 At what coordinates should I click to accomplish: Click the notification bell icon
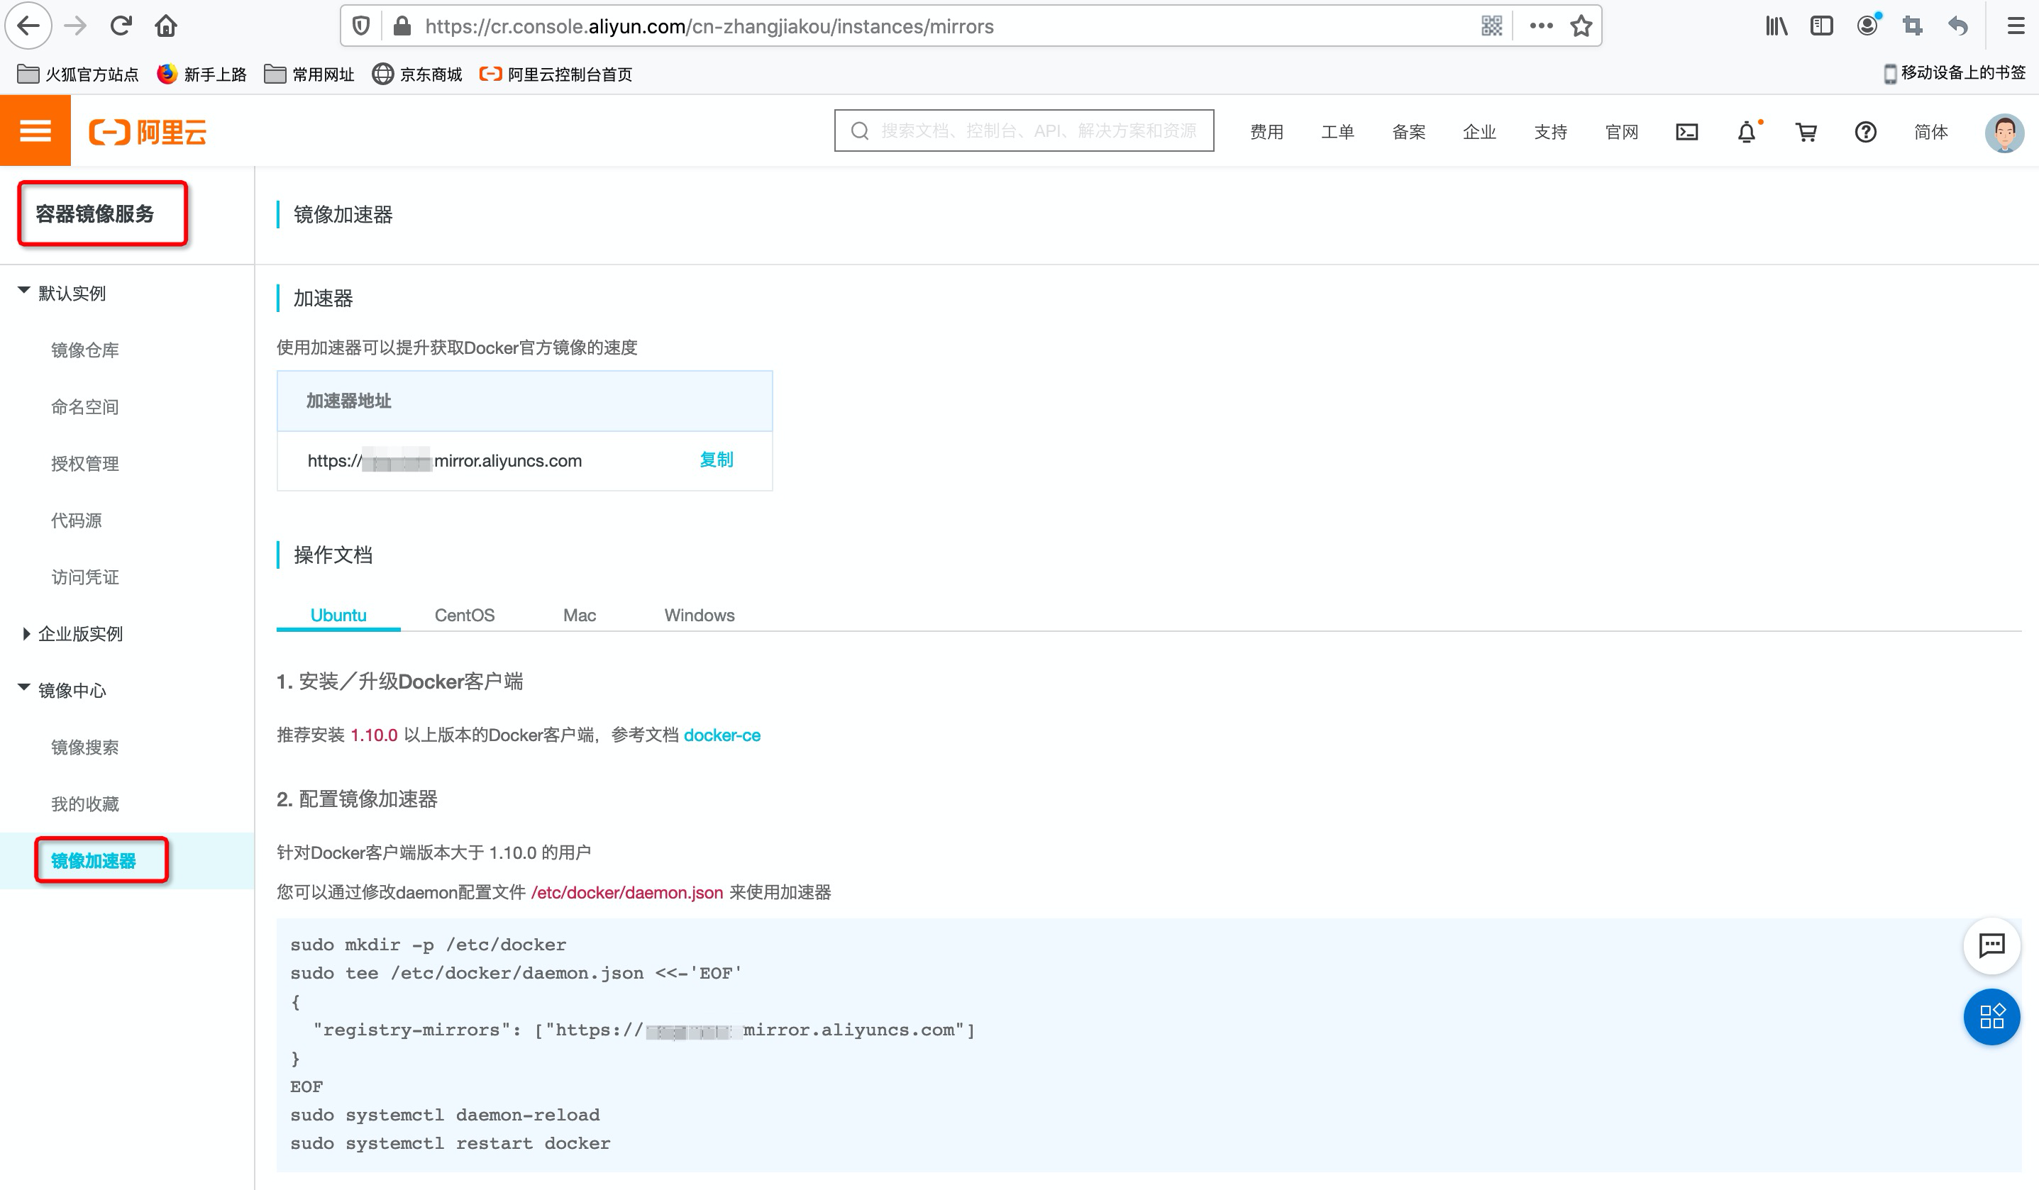[1746, 132]
